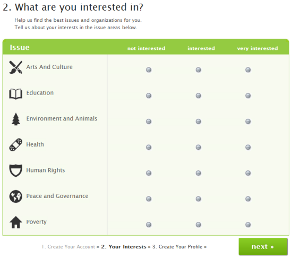Screen dimensions: 292x258
Task: Select interested for Arts And Culture
Action: 199,70
